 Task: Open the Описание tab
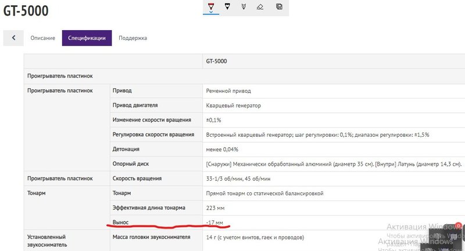pyautogui.click(x=42, y=38)
